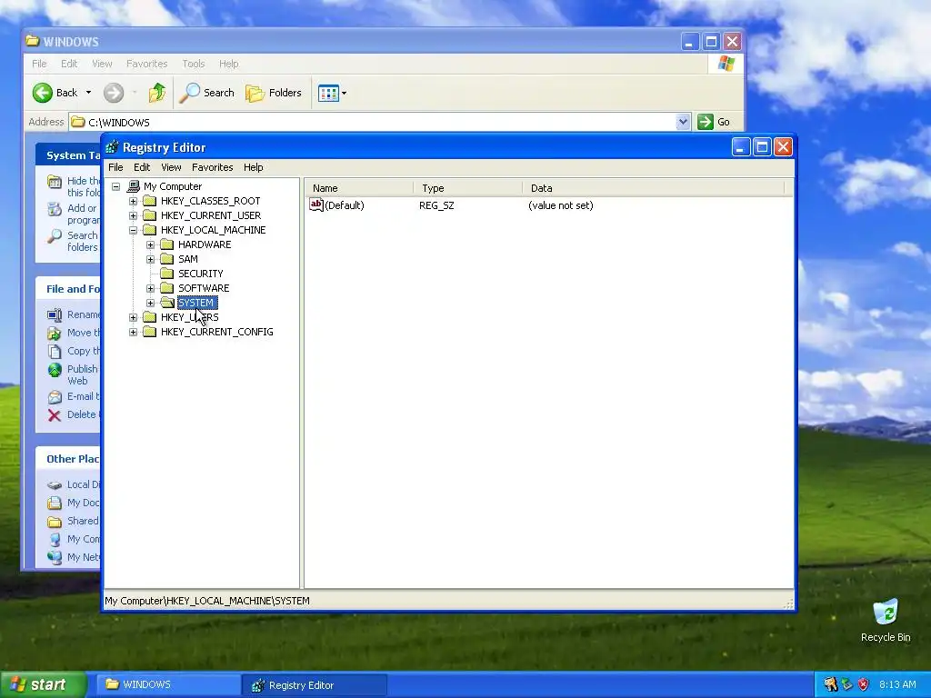
Task: Click the REG_SZ type cell
Action: 436,205
